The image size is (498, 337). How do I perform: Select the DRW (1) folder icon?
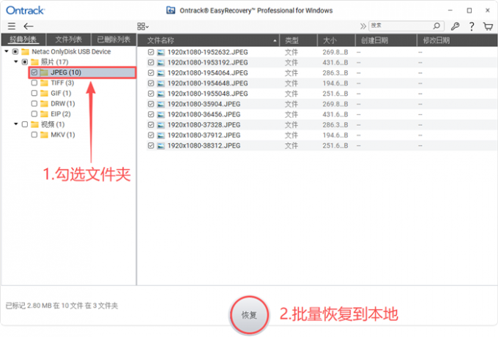[x=44, y=103]
